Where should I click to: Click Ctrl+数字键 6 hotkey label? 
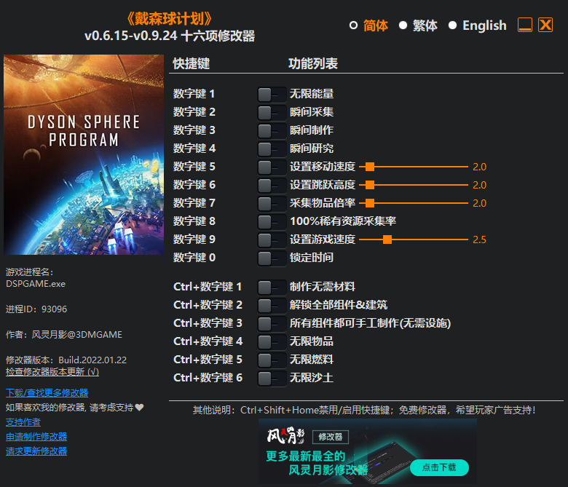[208, 378]
